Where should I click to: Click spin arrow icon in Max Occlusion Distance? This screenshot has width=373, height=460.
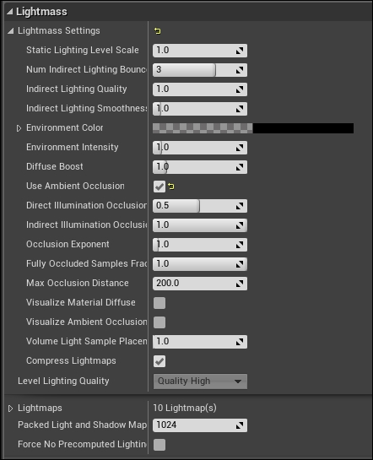[x=240, y=284]
